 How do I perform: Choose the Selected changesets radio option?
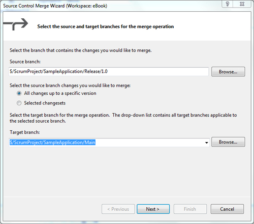[19, 103]
